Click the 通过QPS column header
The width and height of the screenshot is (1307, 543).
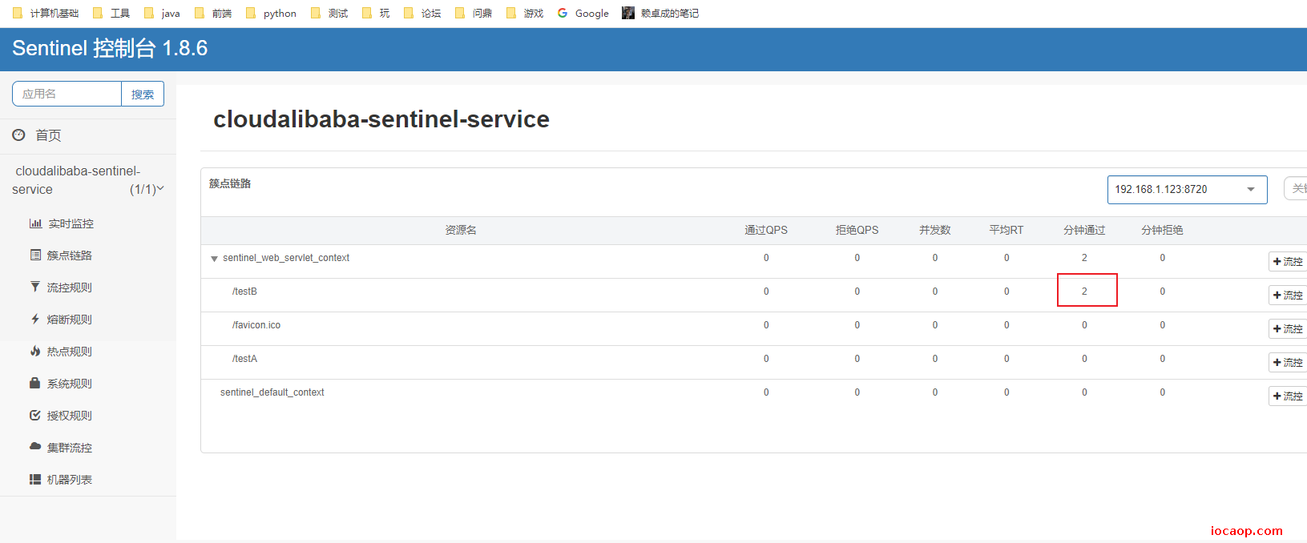(766, 230)
